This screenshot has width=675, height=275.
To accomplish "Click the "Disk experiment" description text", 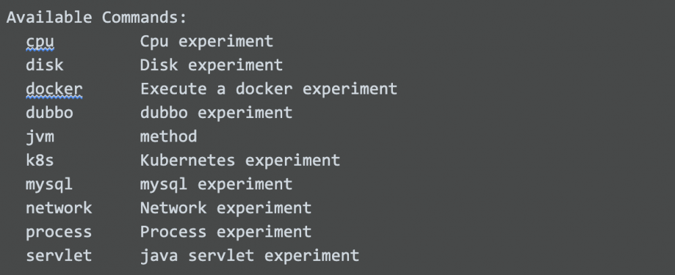I will tap(211, 65).
